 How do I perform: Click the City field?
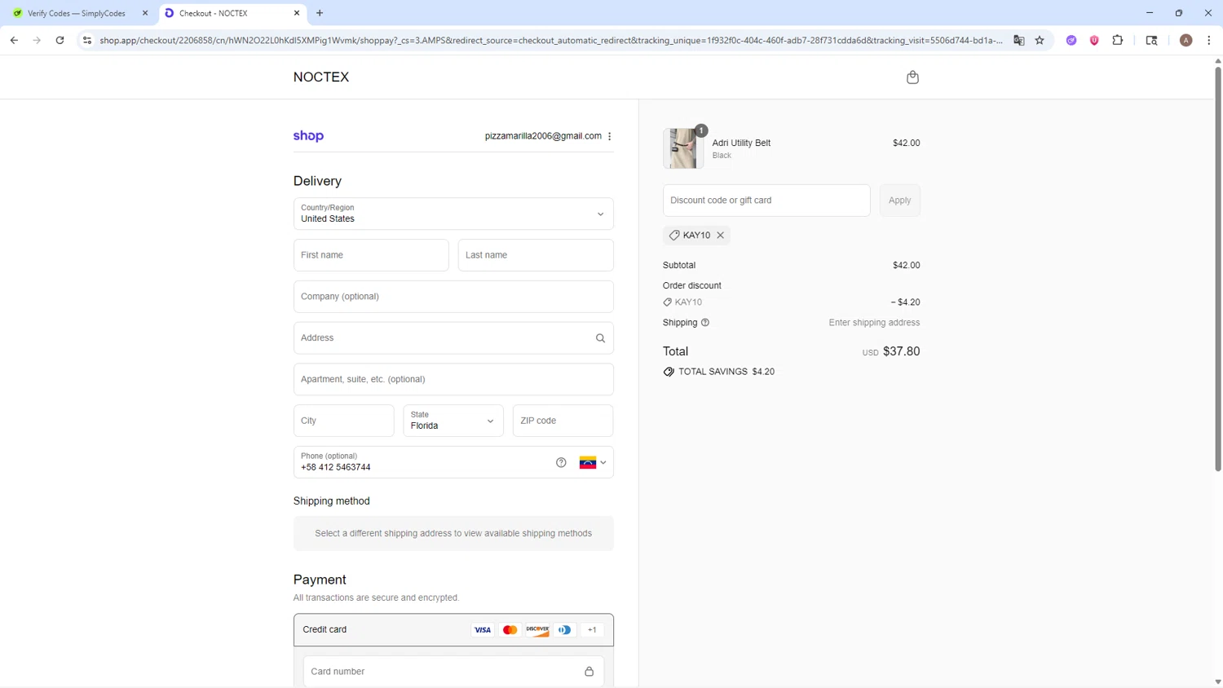[x=344, y=421]
